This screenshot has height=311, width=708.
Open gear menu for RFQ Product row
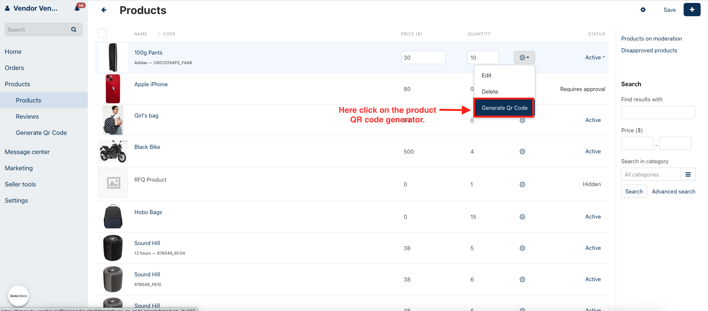coord(522,184)
